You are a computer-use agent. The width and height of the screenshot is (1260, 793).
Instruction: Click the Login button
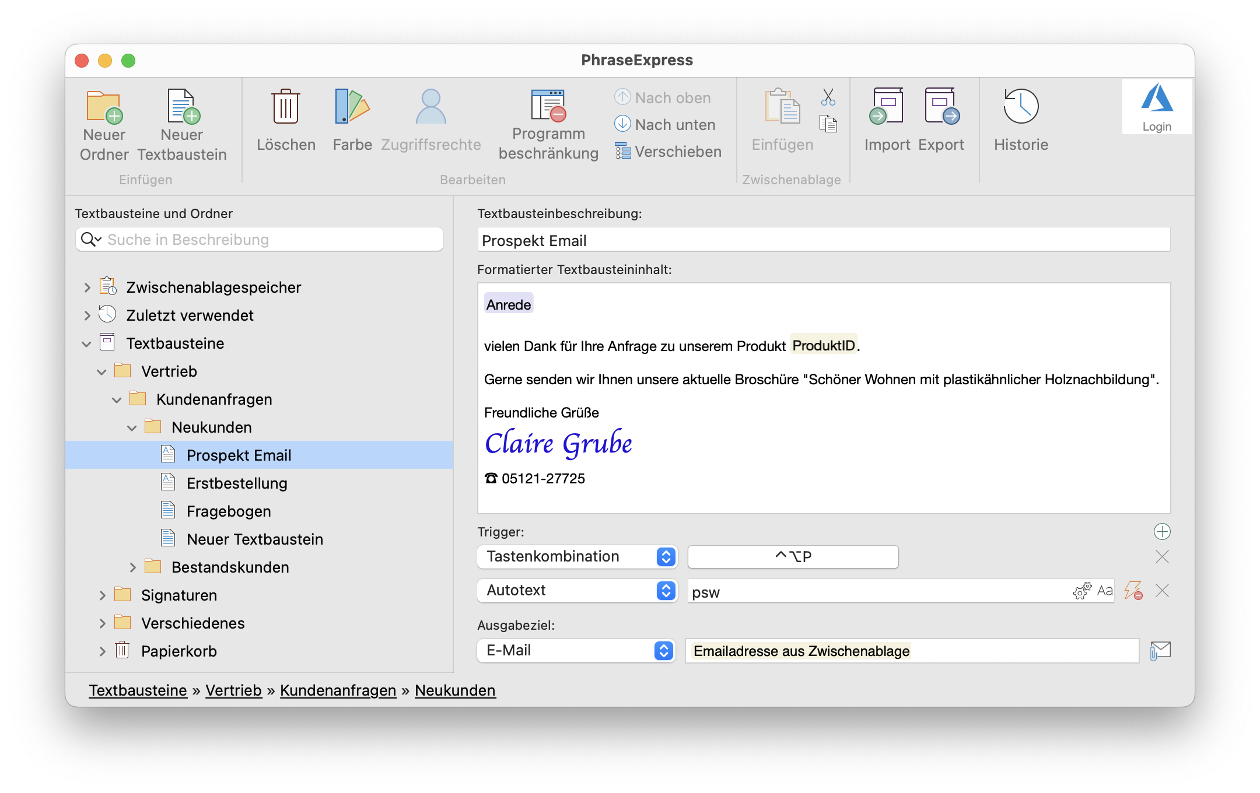1157,107
